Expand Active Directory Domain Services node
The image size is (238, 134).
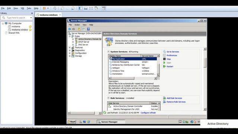click(x=73, y=39)
